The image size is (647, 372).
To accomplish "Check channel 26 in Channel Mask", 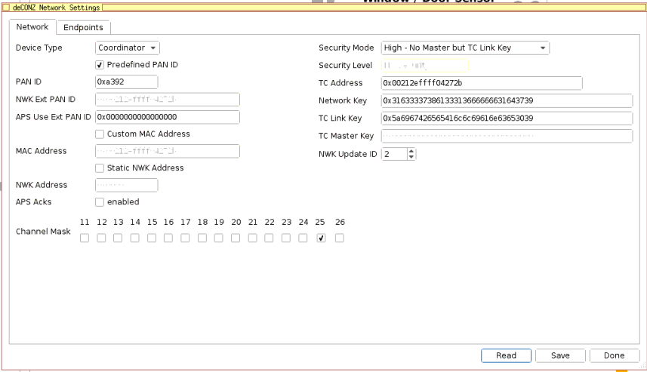I will (340, 238).
